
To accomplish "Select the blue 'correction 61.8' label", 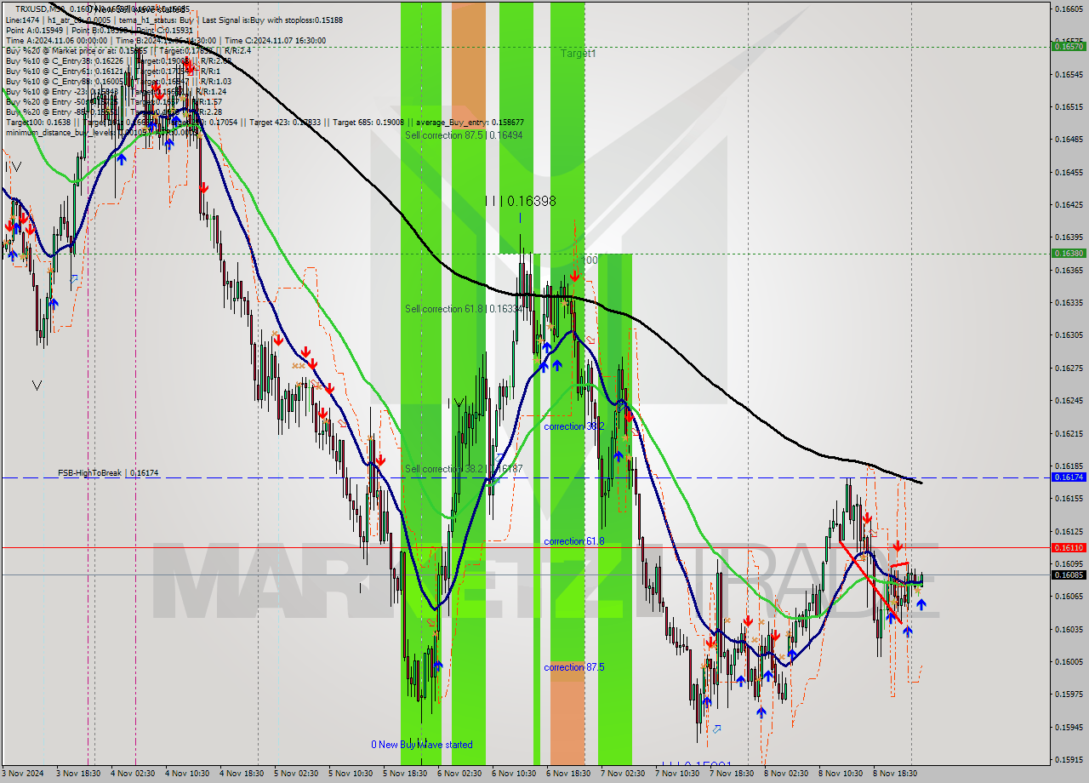I will pyautogui.click(x=574, y=541).
